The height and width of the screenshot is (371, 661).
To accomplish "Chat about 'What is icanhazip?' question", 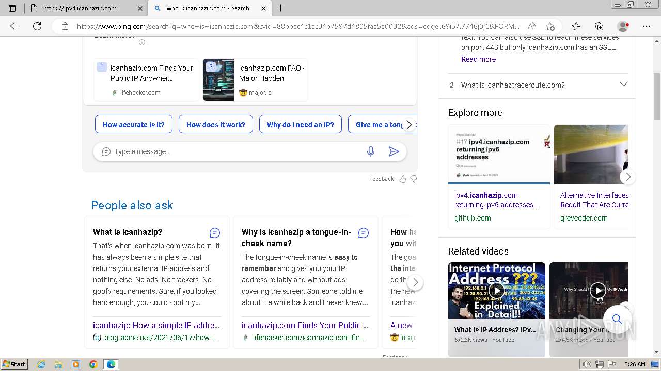I will click(215, 233).
